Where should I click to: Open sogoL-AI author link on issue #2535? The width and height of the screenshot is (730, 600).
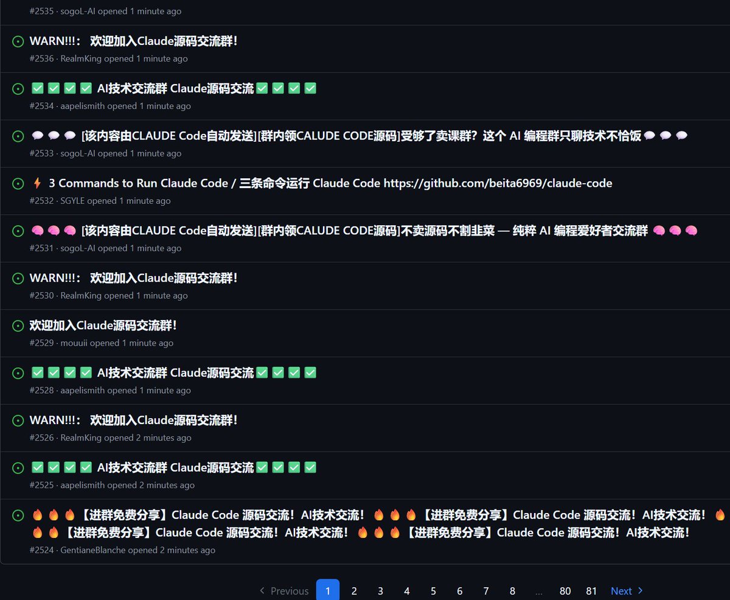pos(78,12)
